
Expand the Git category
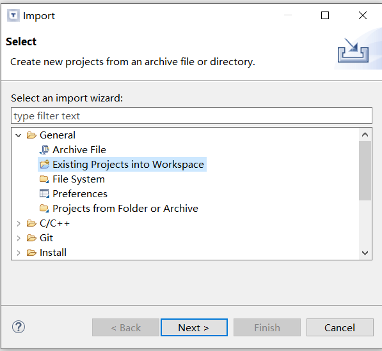pos(19,238)
